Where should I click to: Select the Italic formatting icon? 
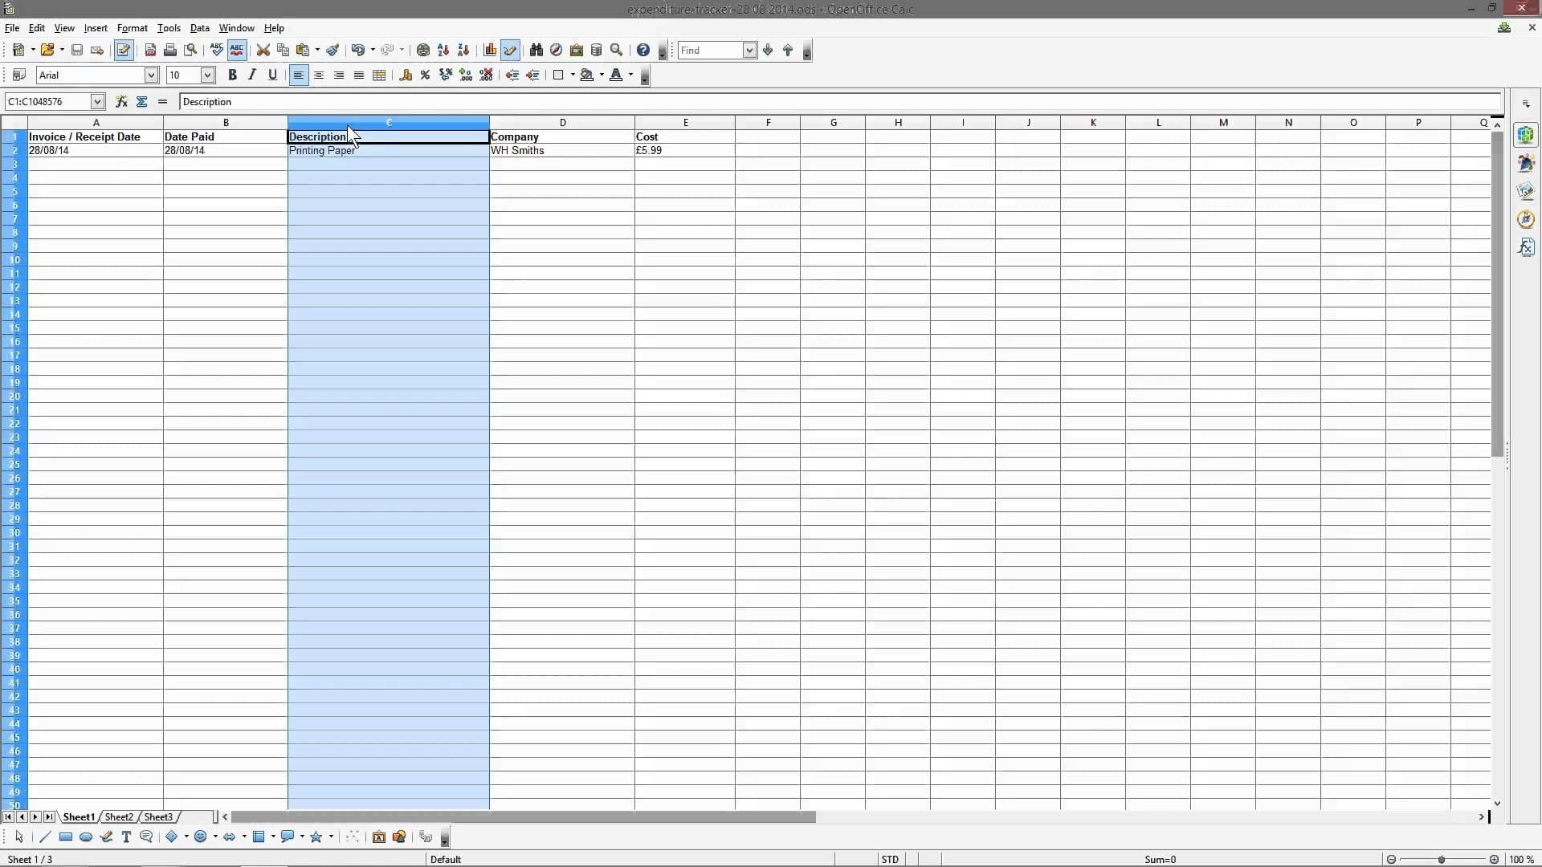pos(252,75)
